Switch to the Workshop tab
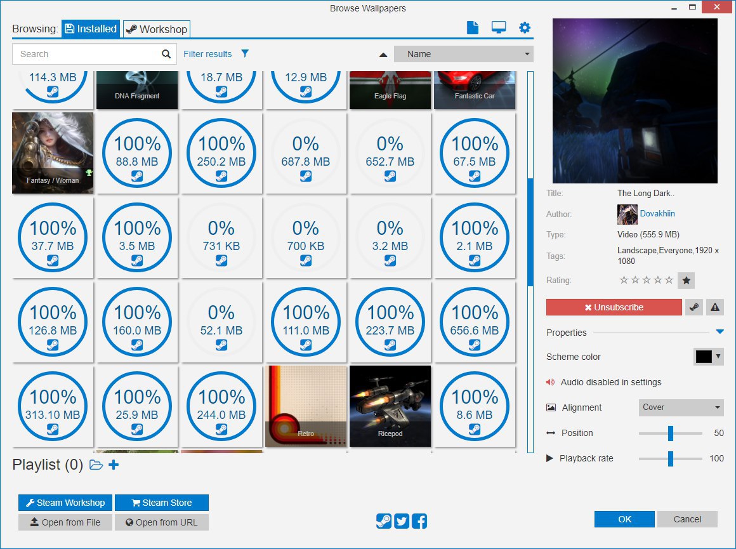This screenshot has width=736, height=549. click(157, 29)
